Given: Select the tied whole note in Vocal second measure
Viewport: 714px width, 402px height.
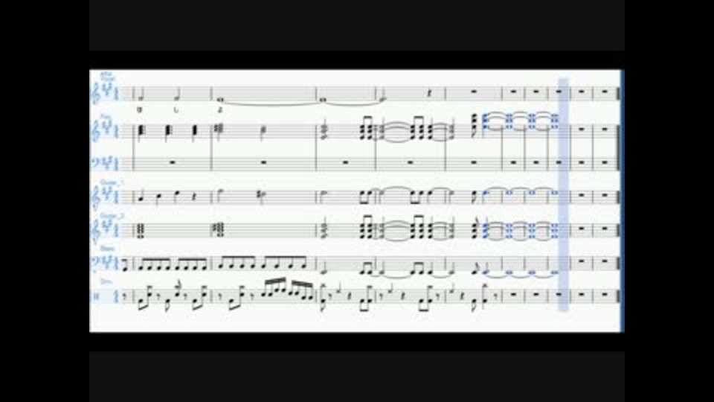Looking at the screenshot, I should 222,99.
